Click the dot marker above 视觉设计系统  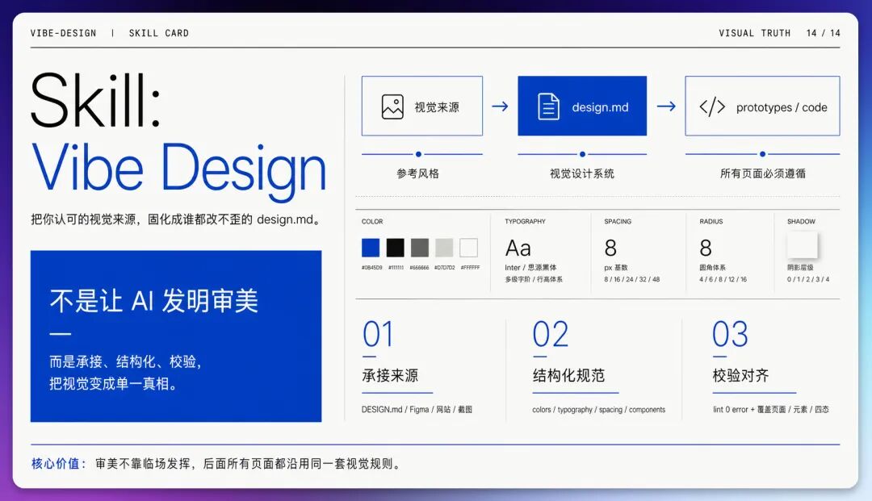tap(582, 154)
